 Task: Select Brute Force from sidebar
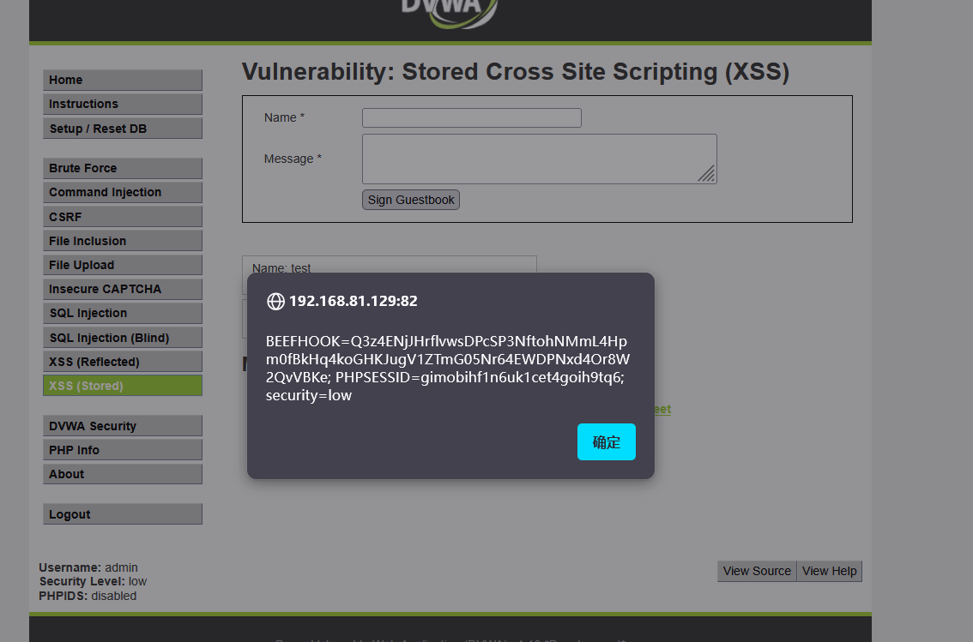click(x=123, y=168)
